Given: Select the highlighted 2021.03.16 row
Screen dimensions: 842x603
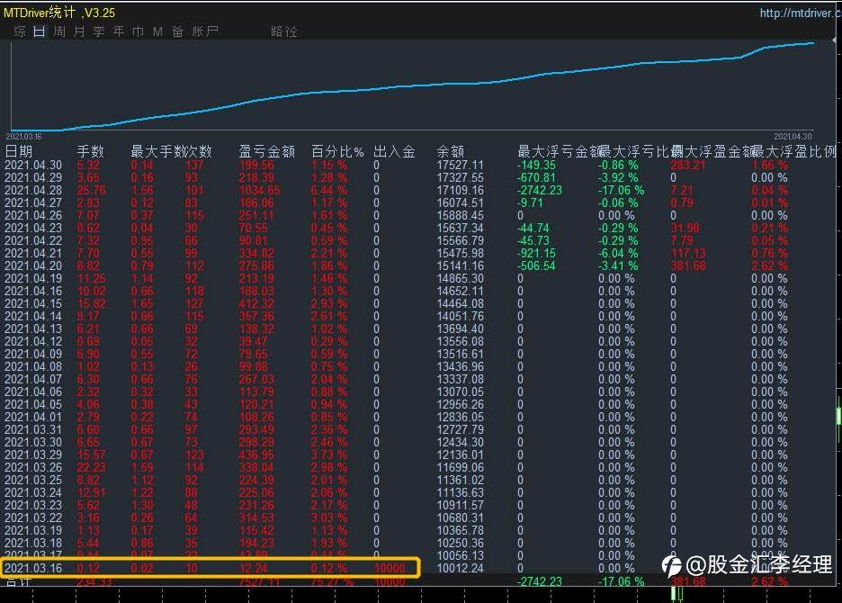Looking at the screenshot, I should pos(210,568).
